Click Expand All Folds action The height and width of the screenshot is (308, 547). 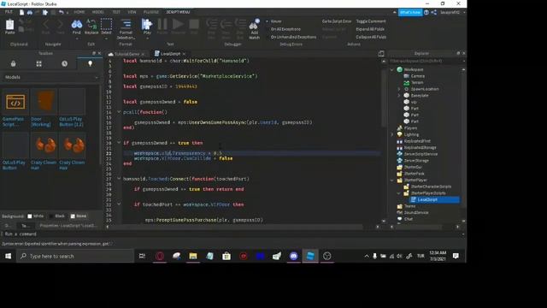point(370,29)
